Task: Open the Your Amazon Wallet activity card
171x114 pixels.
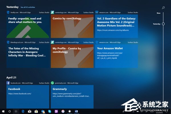Action: click(117, 56)
